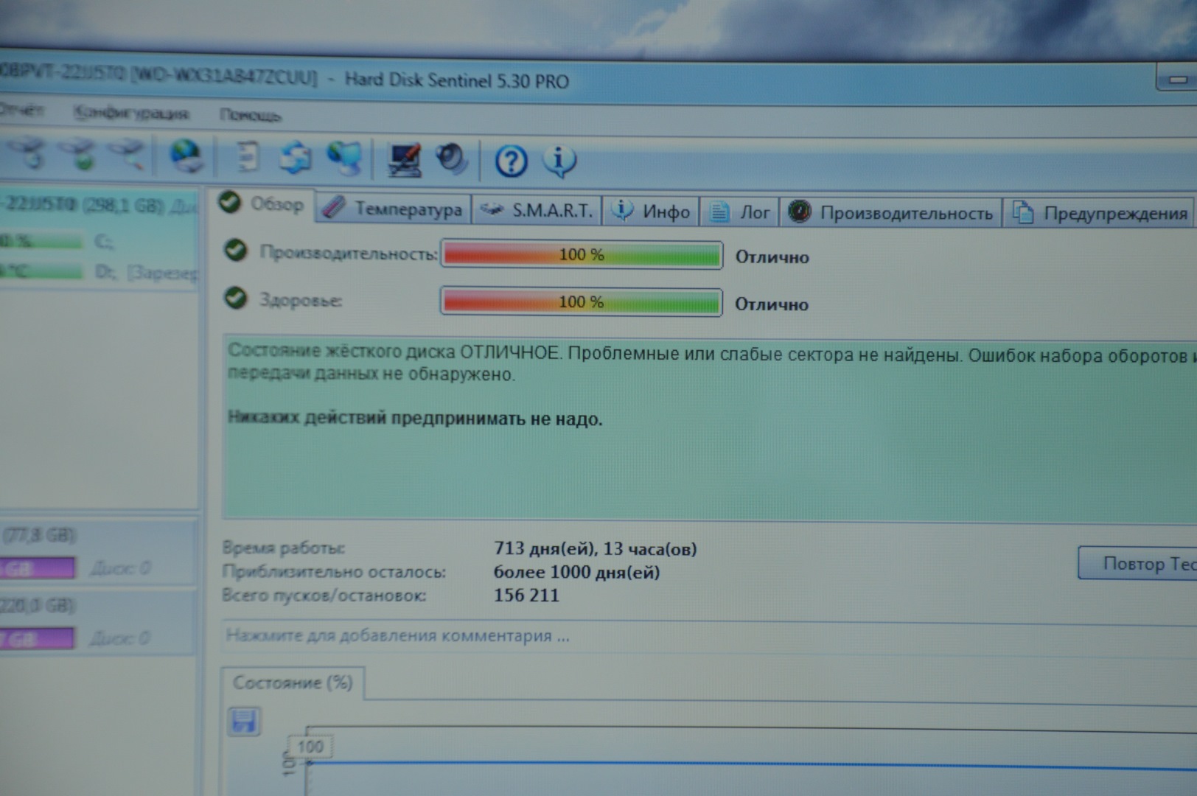1197x796 pixels.
Task: Click the refresh arrows toolbar icon
Action: click(296, 158)
